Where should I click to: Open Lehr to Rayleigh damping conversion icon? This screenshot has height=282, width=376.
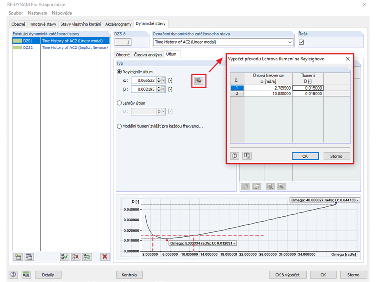point(198,81)
